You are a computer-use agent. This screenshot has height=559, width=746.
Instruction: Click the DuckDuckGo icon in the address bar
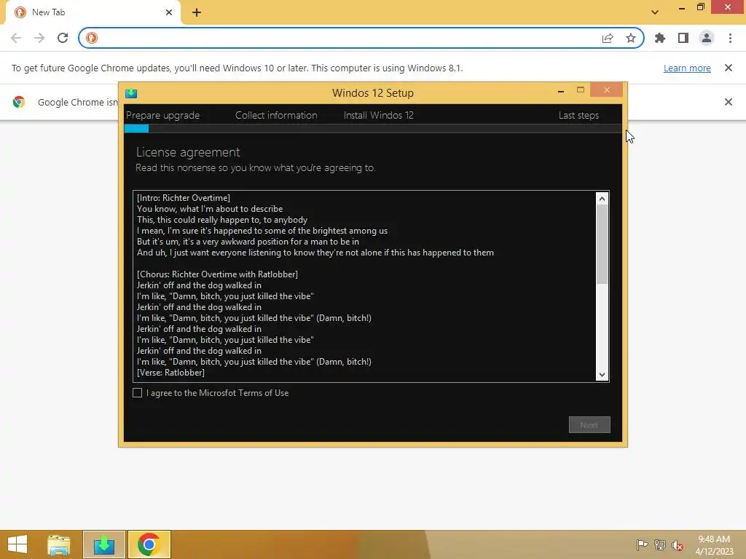[92, 38]
